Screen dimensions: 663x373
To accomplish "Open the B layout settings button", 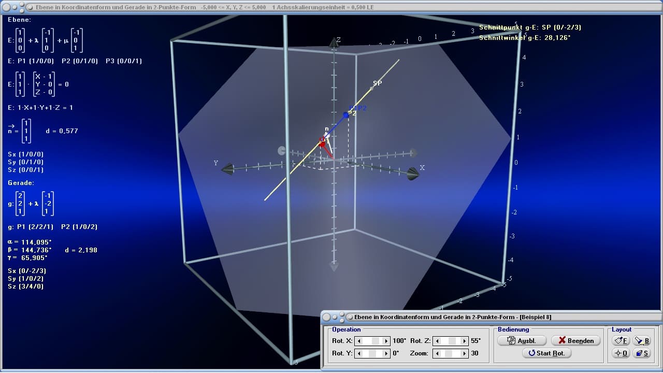I will [642, 340].
